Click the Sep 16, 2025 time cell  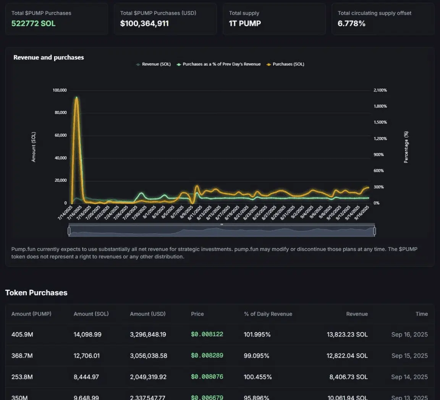coord(409,334)
